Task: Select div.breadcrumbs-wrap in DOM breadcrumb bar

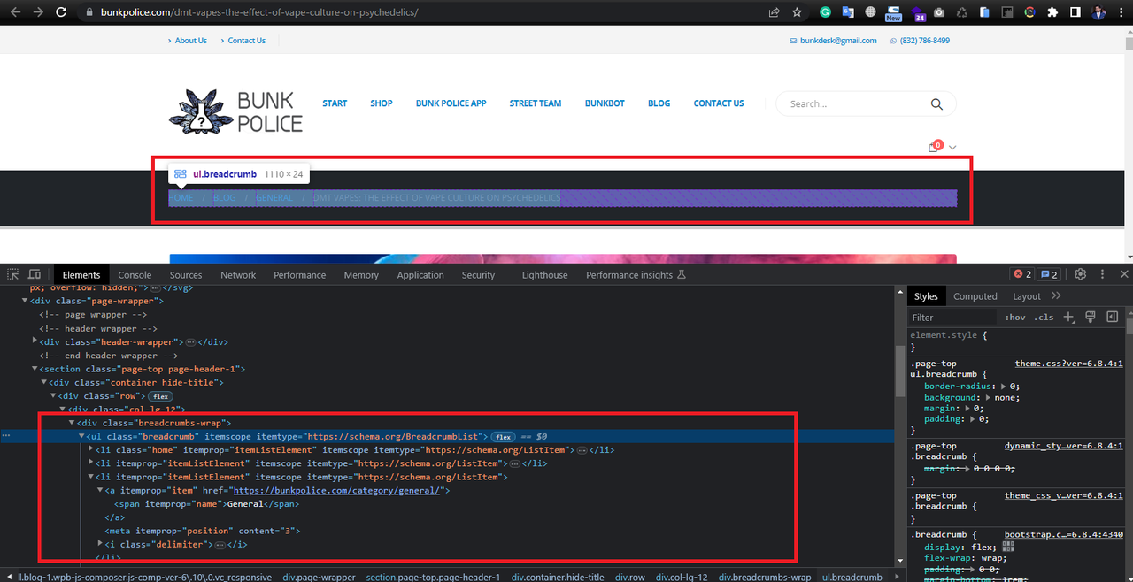Action: (x=765, y=577)
